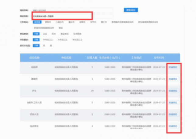Select 企业 under 单位类型

click(45, 34)
